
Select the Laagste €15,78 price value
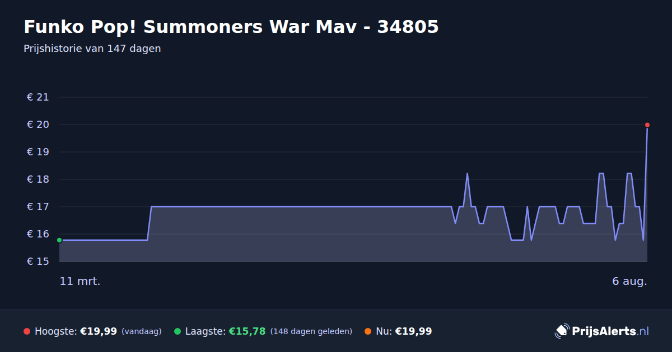pos(247,331)
